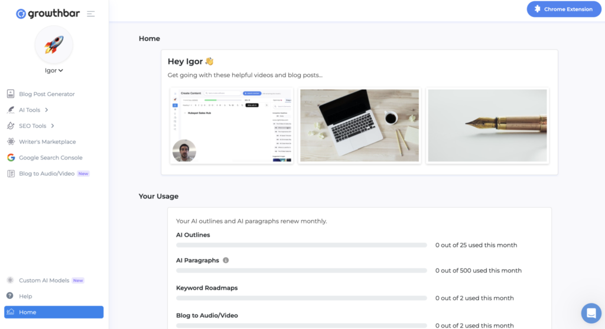Expand the AI Tools submenu chevron
Viewport: 605px width, 329px height.
[x=47, y=110]
